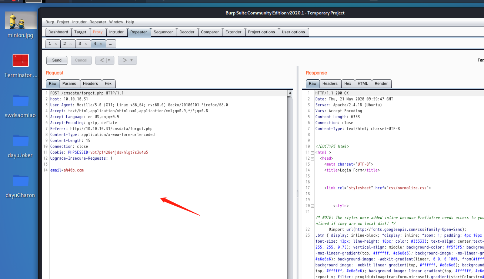
Task: Show request Hex view
Action: click(108, 83)
